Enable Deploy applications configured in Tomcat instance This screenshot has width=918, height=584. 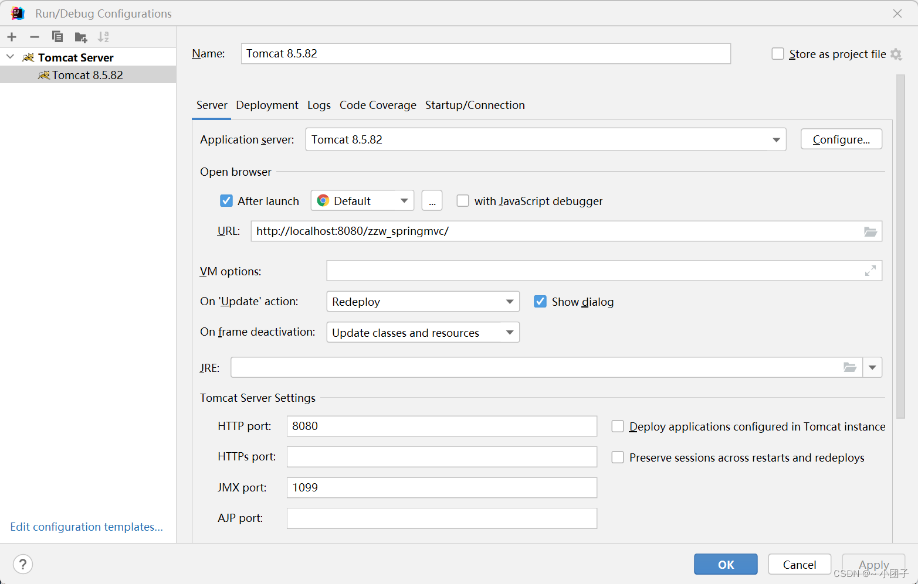pos(618,426)
